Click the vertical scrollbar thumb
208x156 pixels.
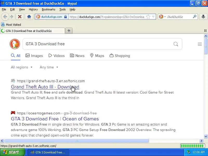tap(206, 46)
